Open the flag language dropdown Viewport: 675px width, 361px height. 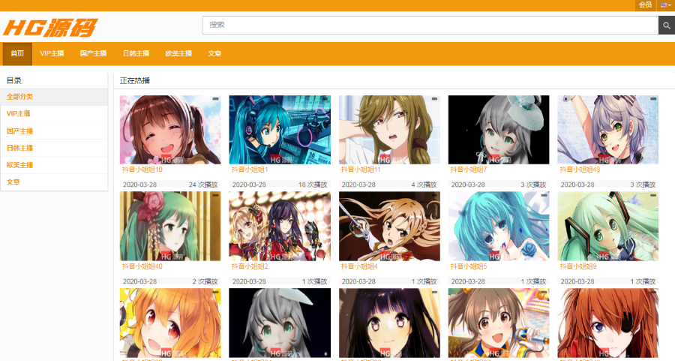[665, 5]
